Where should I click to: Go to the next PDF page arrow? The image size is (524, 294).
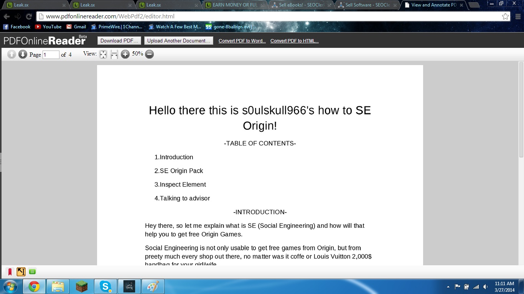point(23,54)
